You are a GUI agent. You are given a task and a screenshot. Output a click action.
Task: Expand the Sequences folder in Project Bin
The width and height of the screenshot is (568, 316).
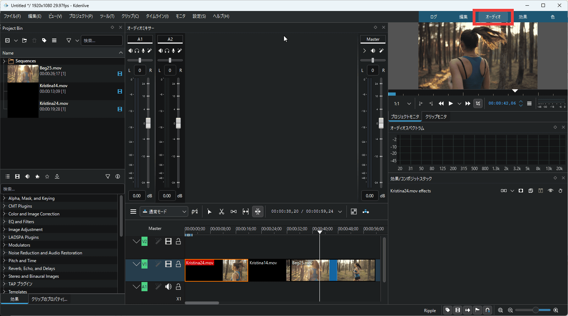click(4, 61)
